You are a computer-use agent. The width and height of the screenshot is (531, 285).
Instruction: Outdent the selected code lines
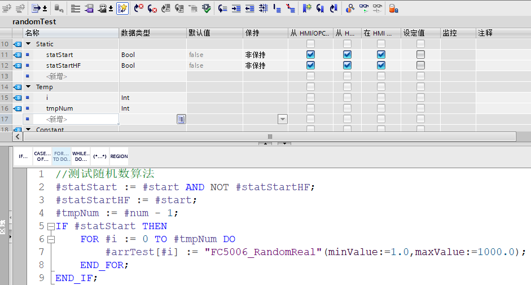tap(249, 8)
